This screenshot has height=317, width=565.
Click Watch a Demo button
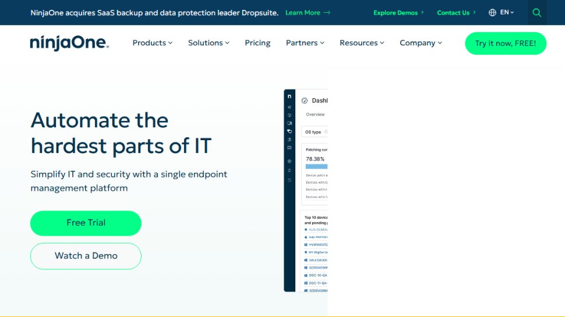pos(86,256)
